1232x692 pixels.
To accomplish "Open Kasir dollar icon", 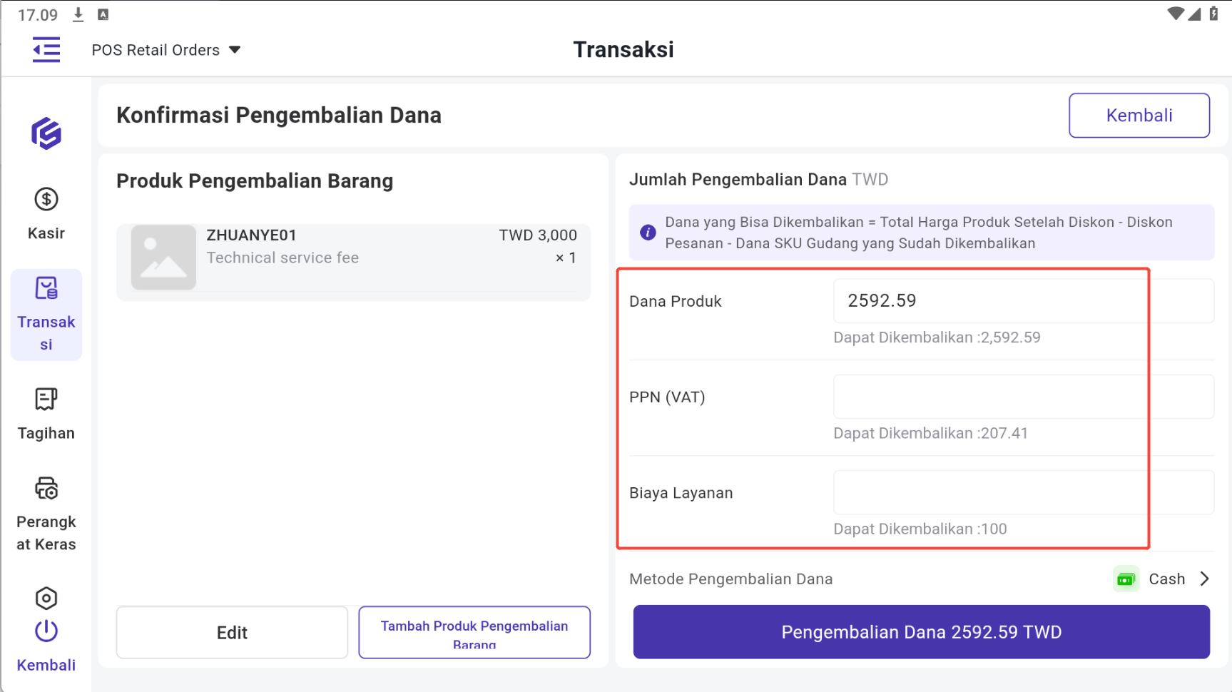I will (46, 200).
